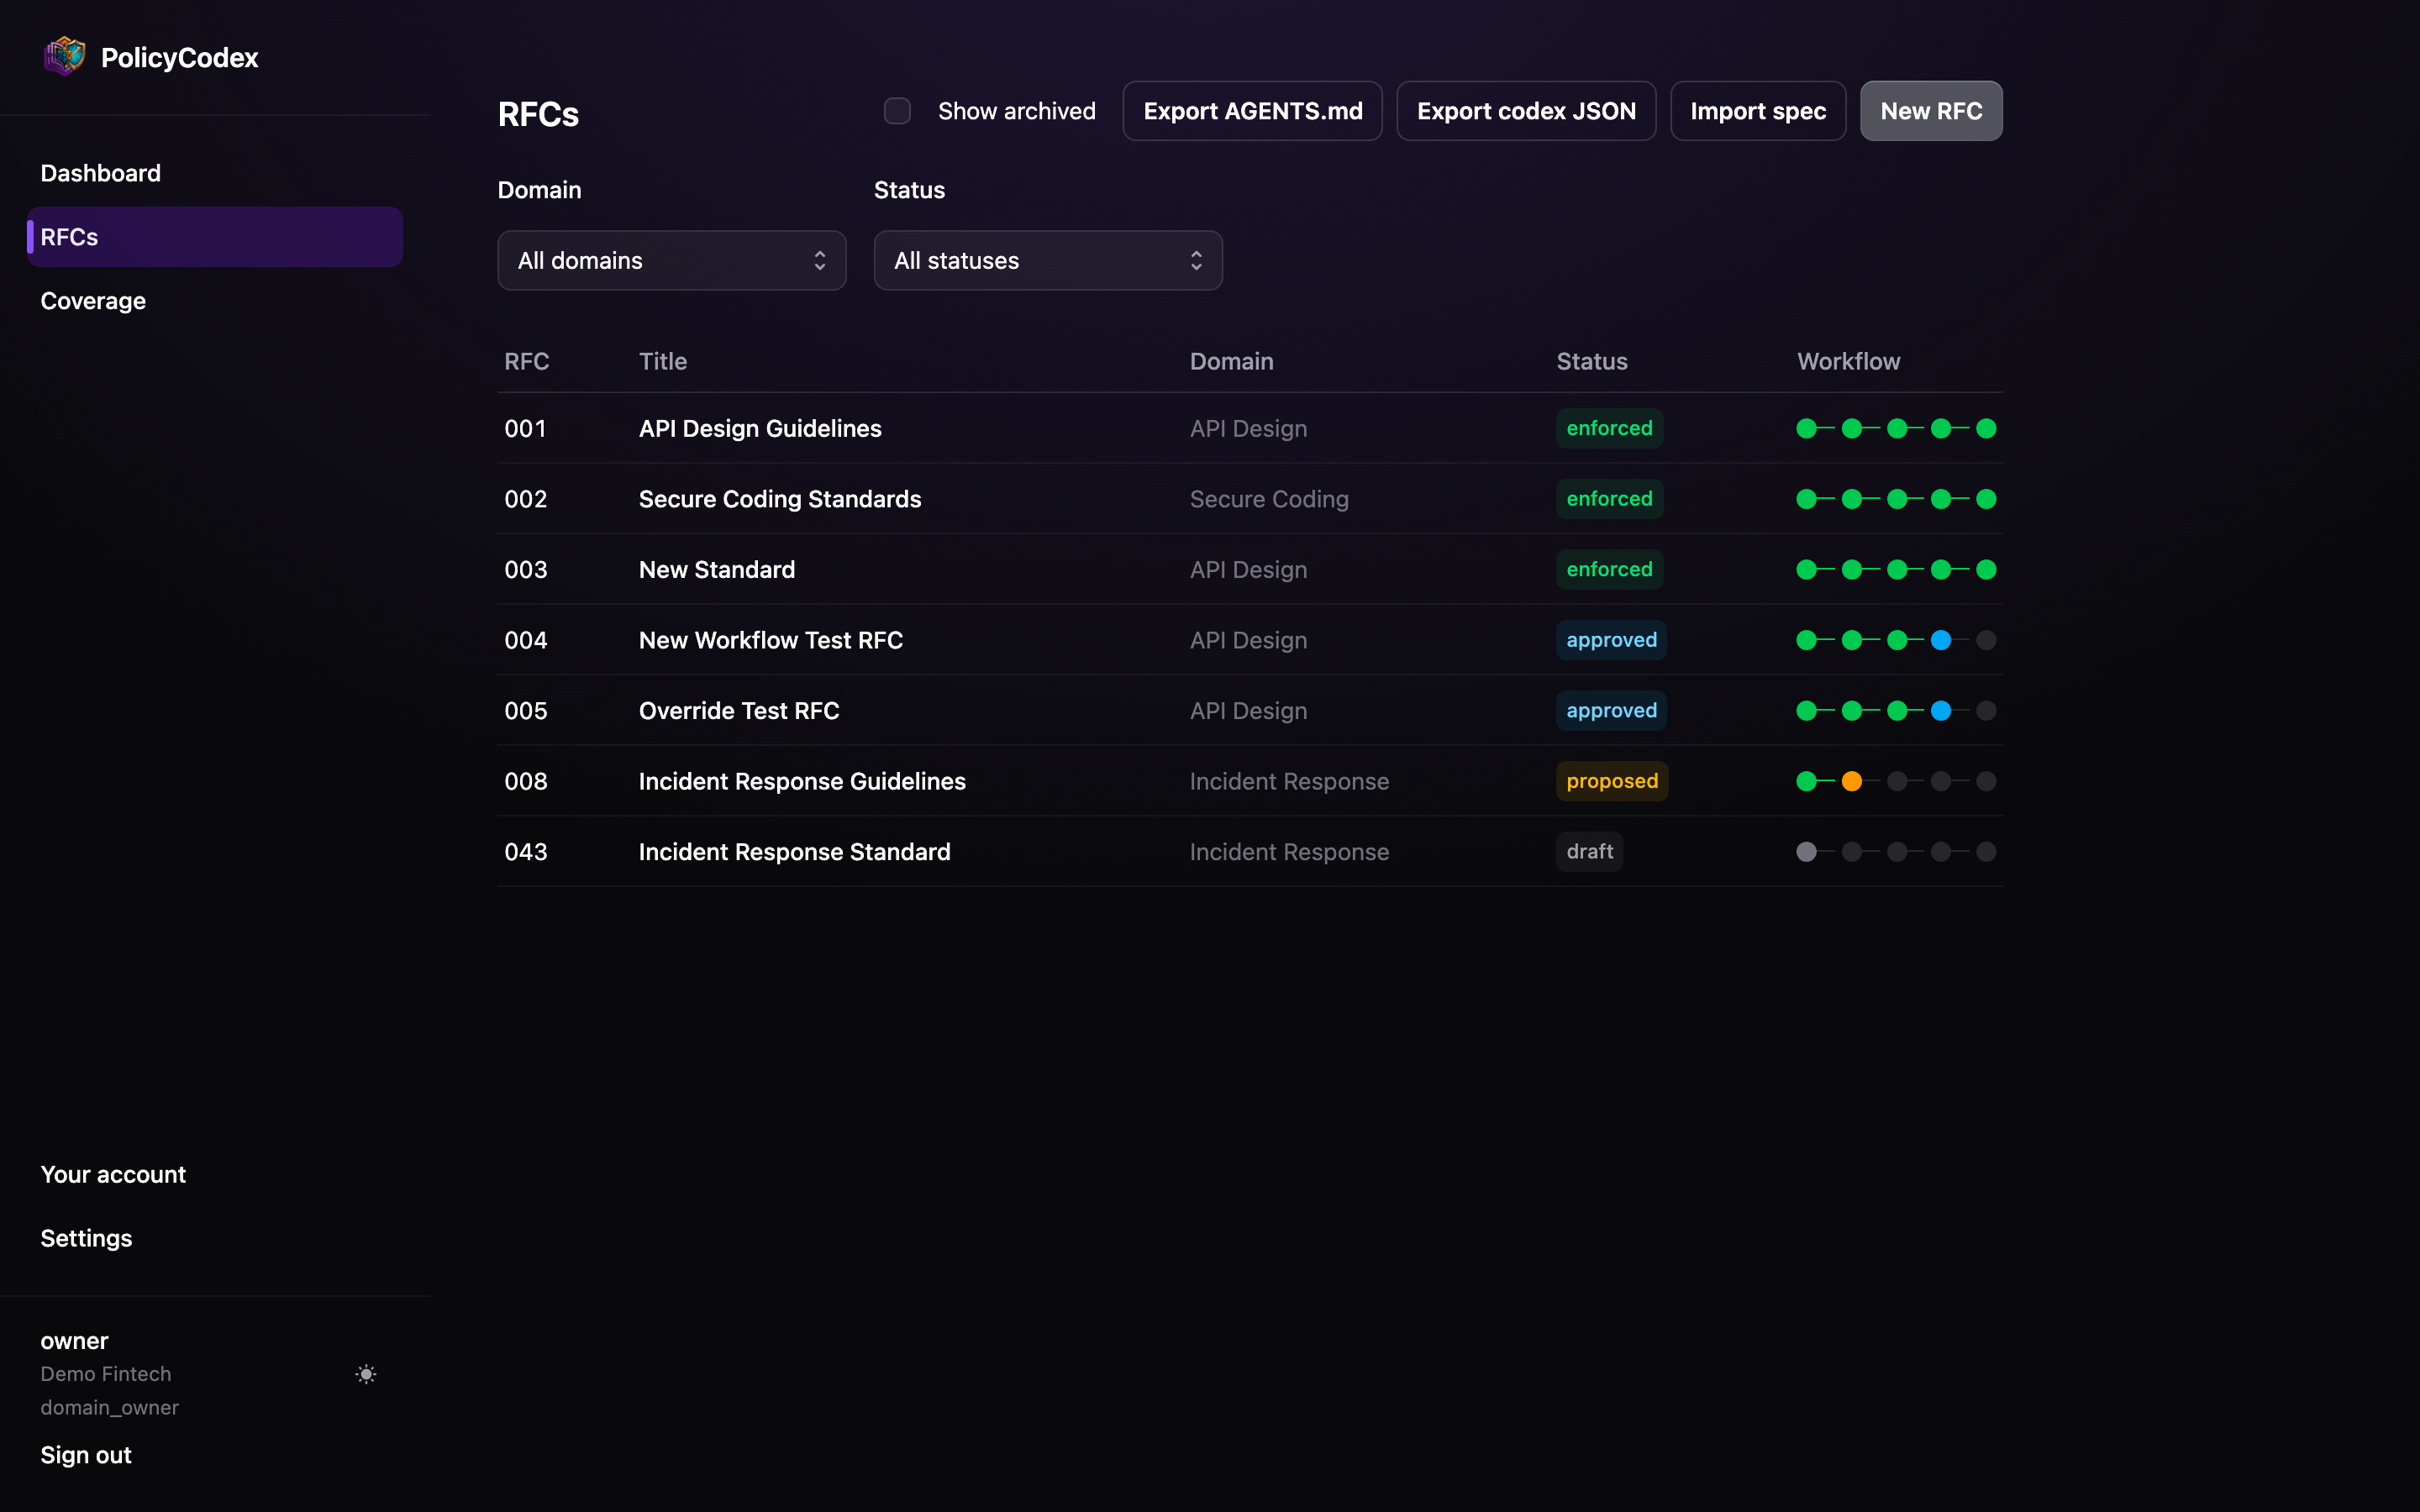The image size is (2420, 1512).
Task: Click RFC number 001 cell
Action: click(x=525, y=428)
